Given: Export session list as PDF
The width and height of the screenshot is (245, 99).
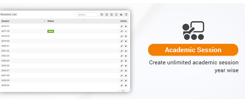Looking at the screenshot, I should 116,15.
